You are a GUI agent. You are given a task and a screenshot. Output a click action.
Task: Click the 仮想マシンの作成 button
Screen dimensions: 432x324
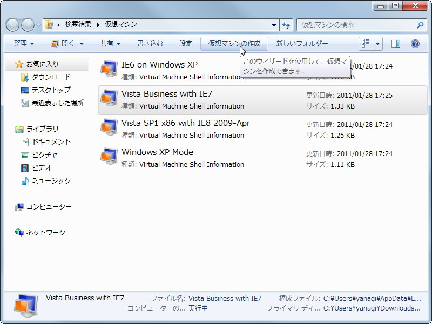click(x=235, y=43)
